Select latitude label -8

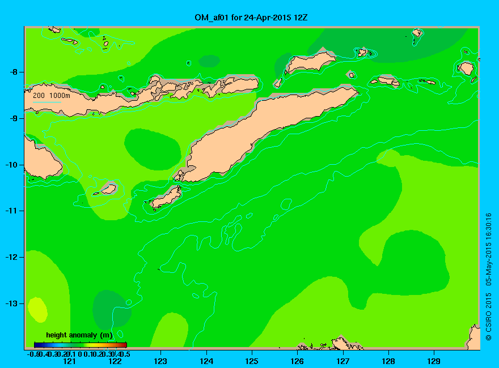[14, 72]
